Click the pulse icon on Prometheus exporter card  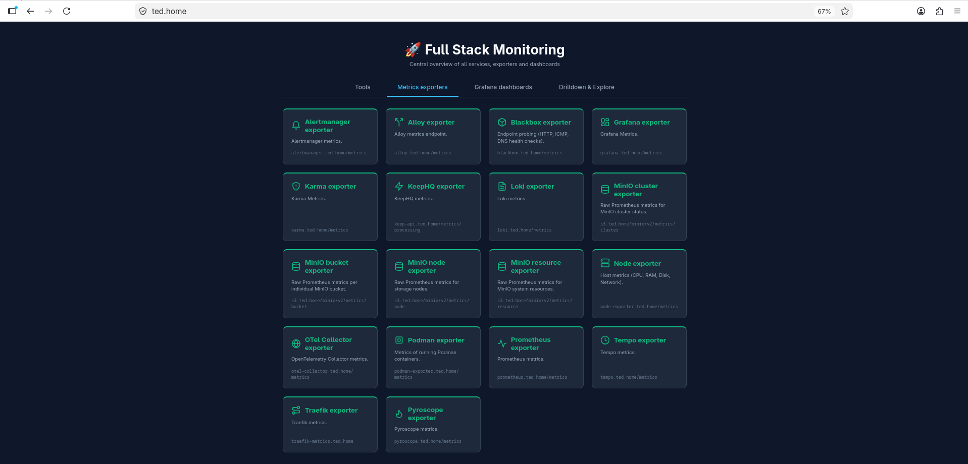[x=502, y=343]
